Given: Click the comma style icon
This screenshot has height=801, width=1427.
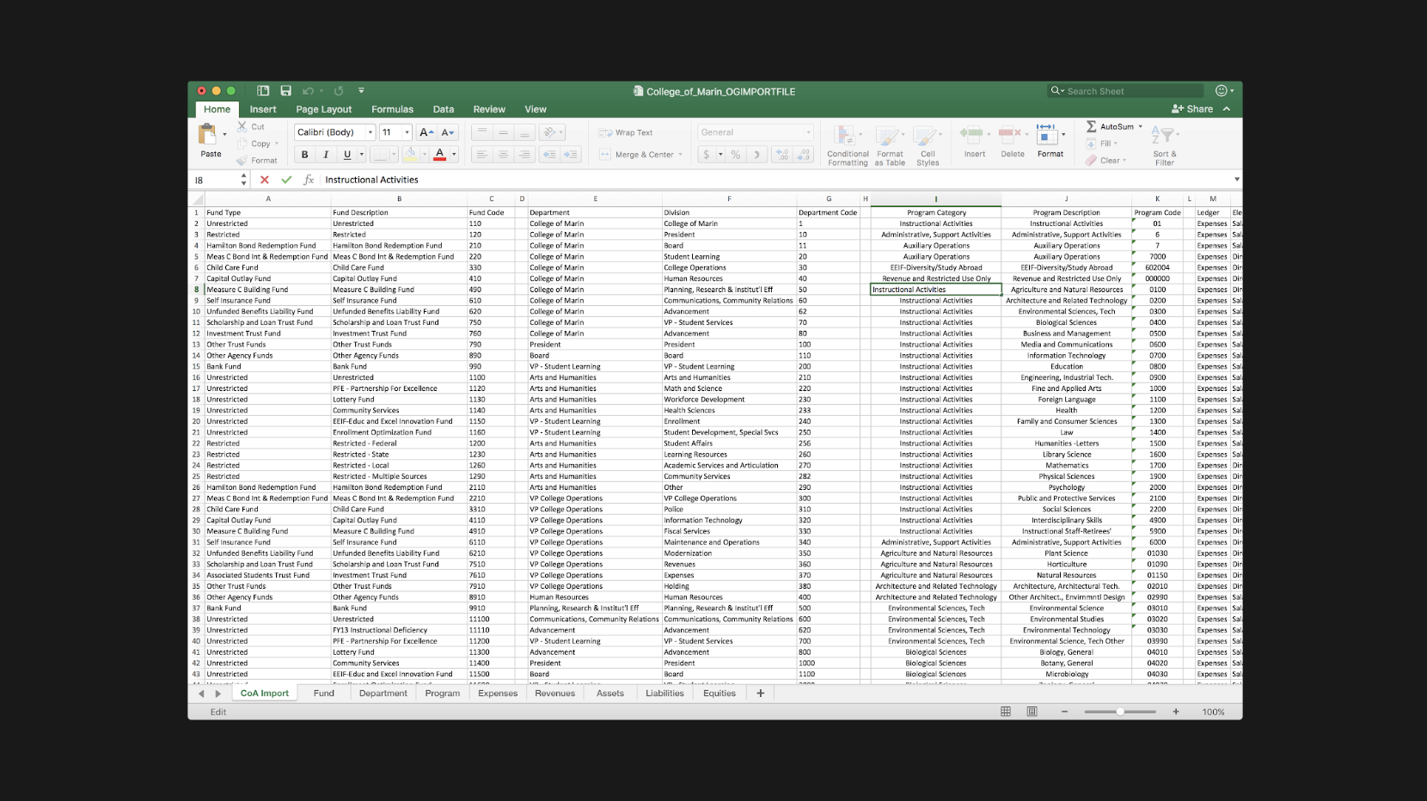Looking at the screenshot, I should click(x=756, y=155).
